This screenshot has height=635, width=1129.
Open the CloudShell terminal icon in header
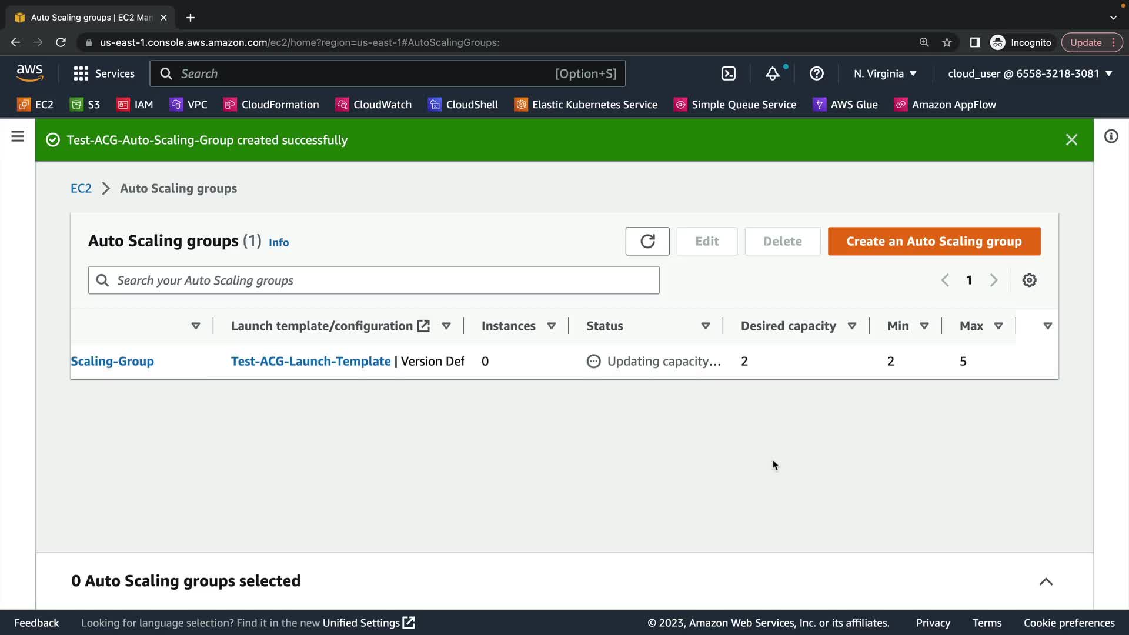tap(728, 73)
